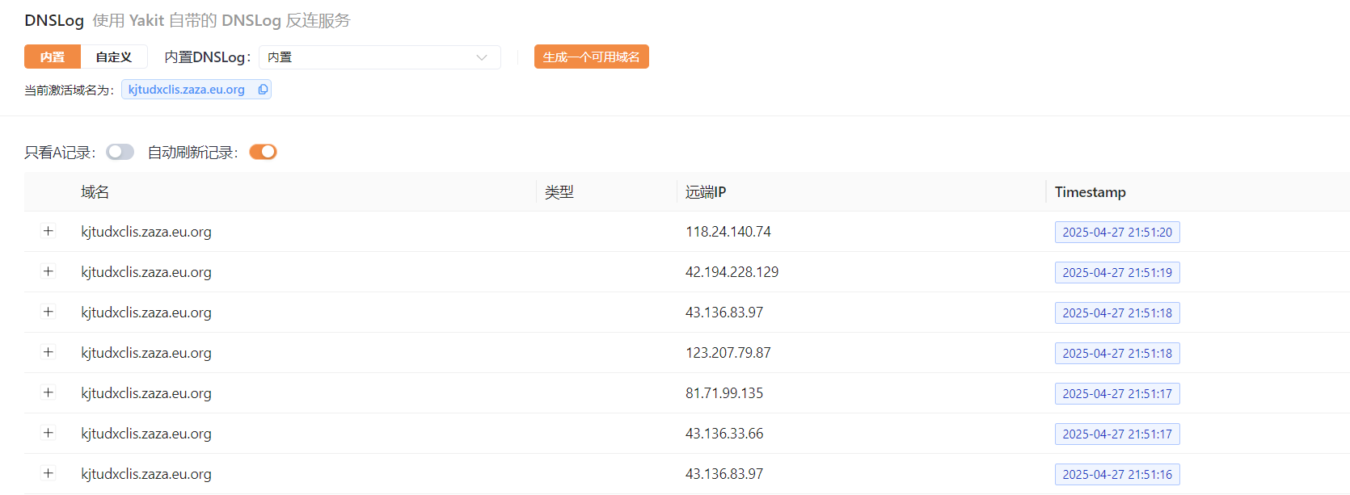Click the 2025-04-27 21:51:19 timestamp tag
This screenshot has height=495, width=1350.
[x=1116, y=273]
